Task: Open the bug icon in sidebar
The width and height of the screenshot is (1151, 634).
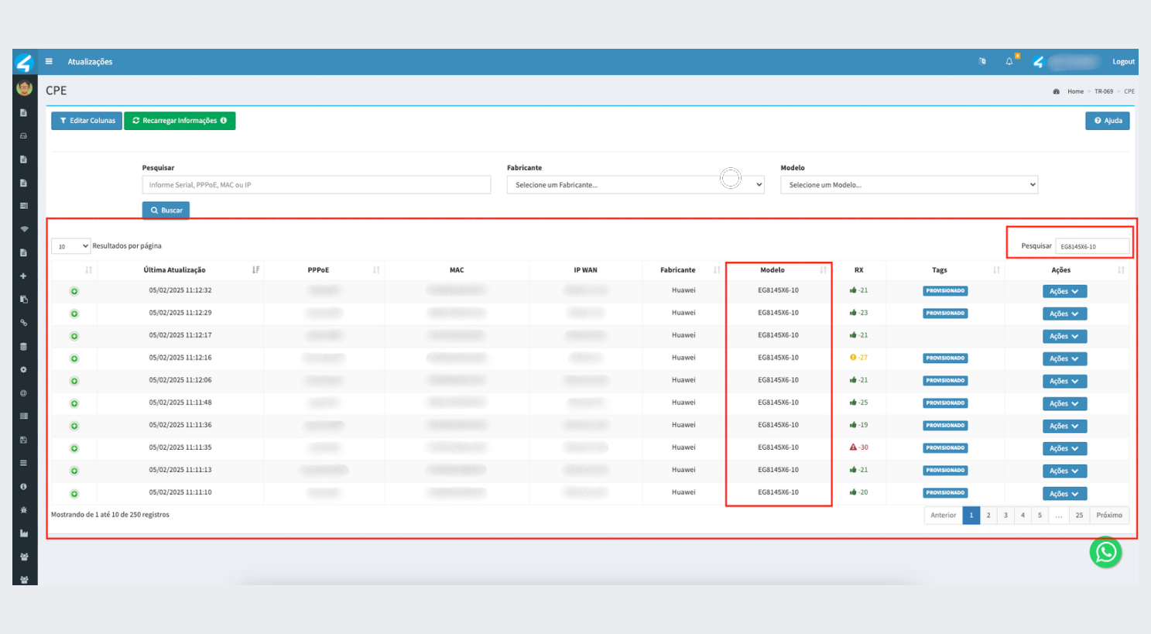Action: pos(24,510)
